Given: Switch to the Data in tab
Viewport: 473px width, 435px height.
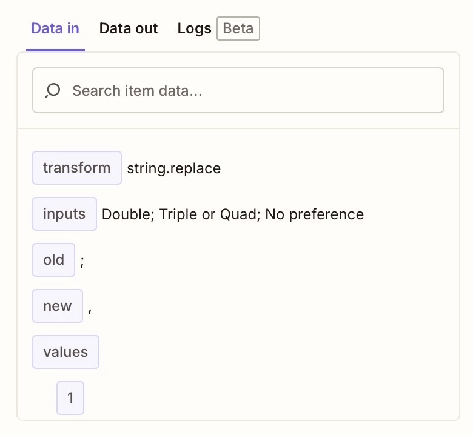Looking at the screenshot, I should (55, 28).
